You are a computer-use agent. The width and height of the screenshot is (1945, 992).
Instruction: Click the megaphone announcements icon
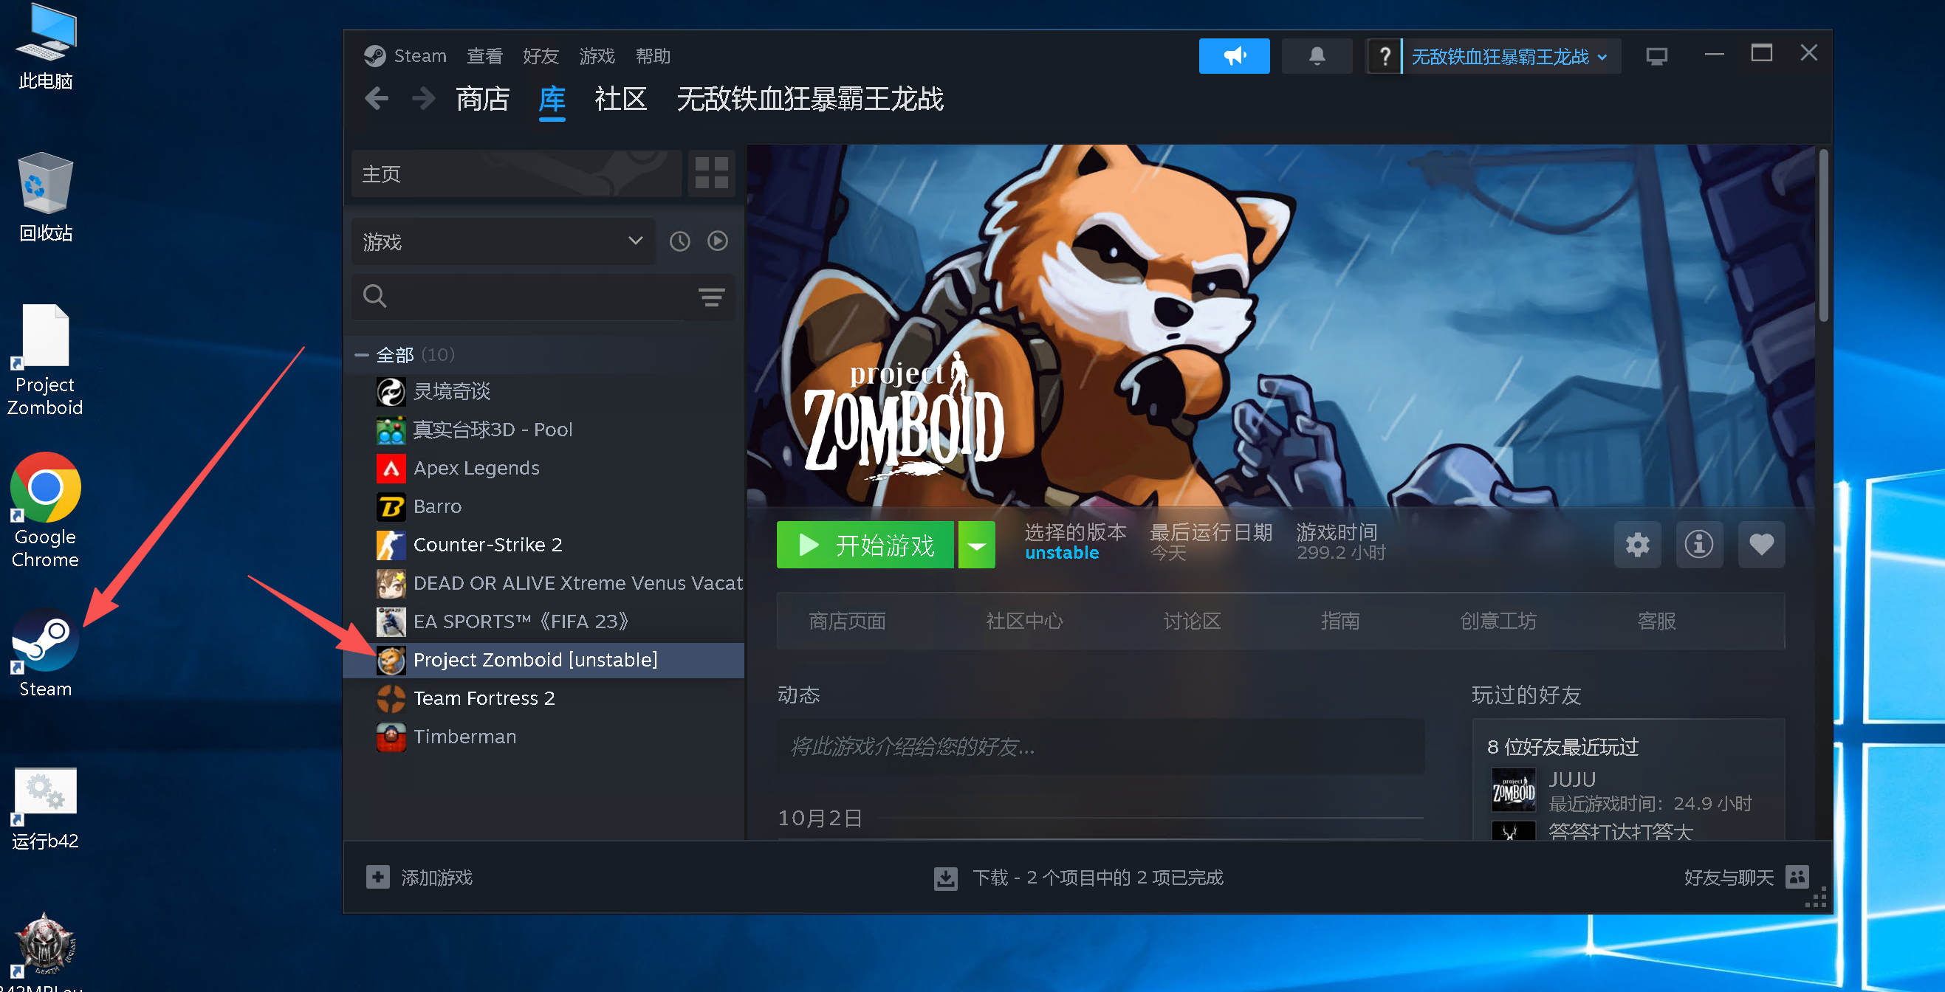[x=1234, y=56]
